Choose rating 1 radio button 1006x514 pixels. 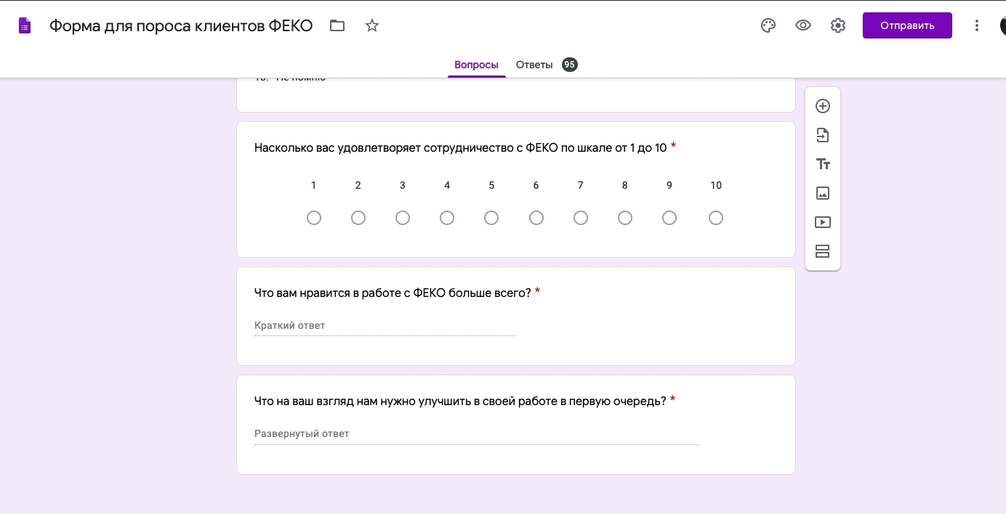coord(314,218)
